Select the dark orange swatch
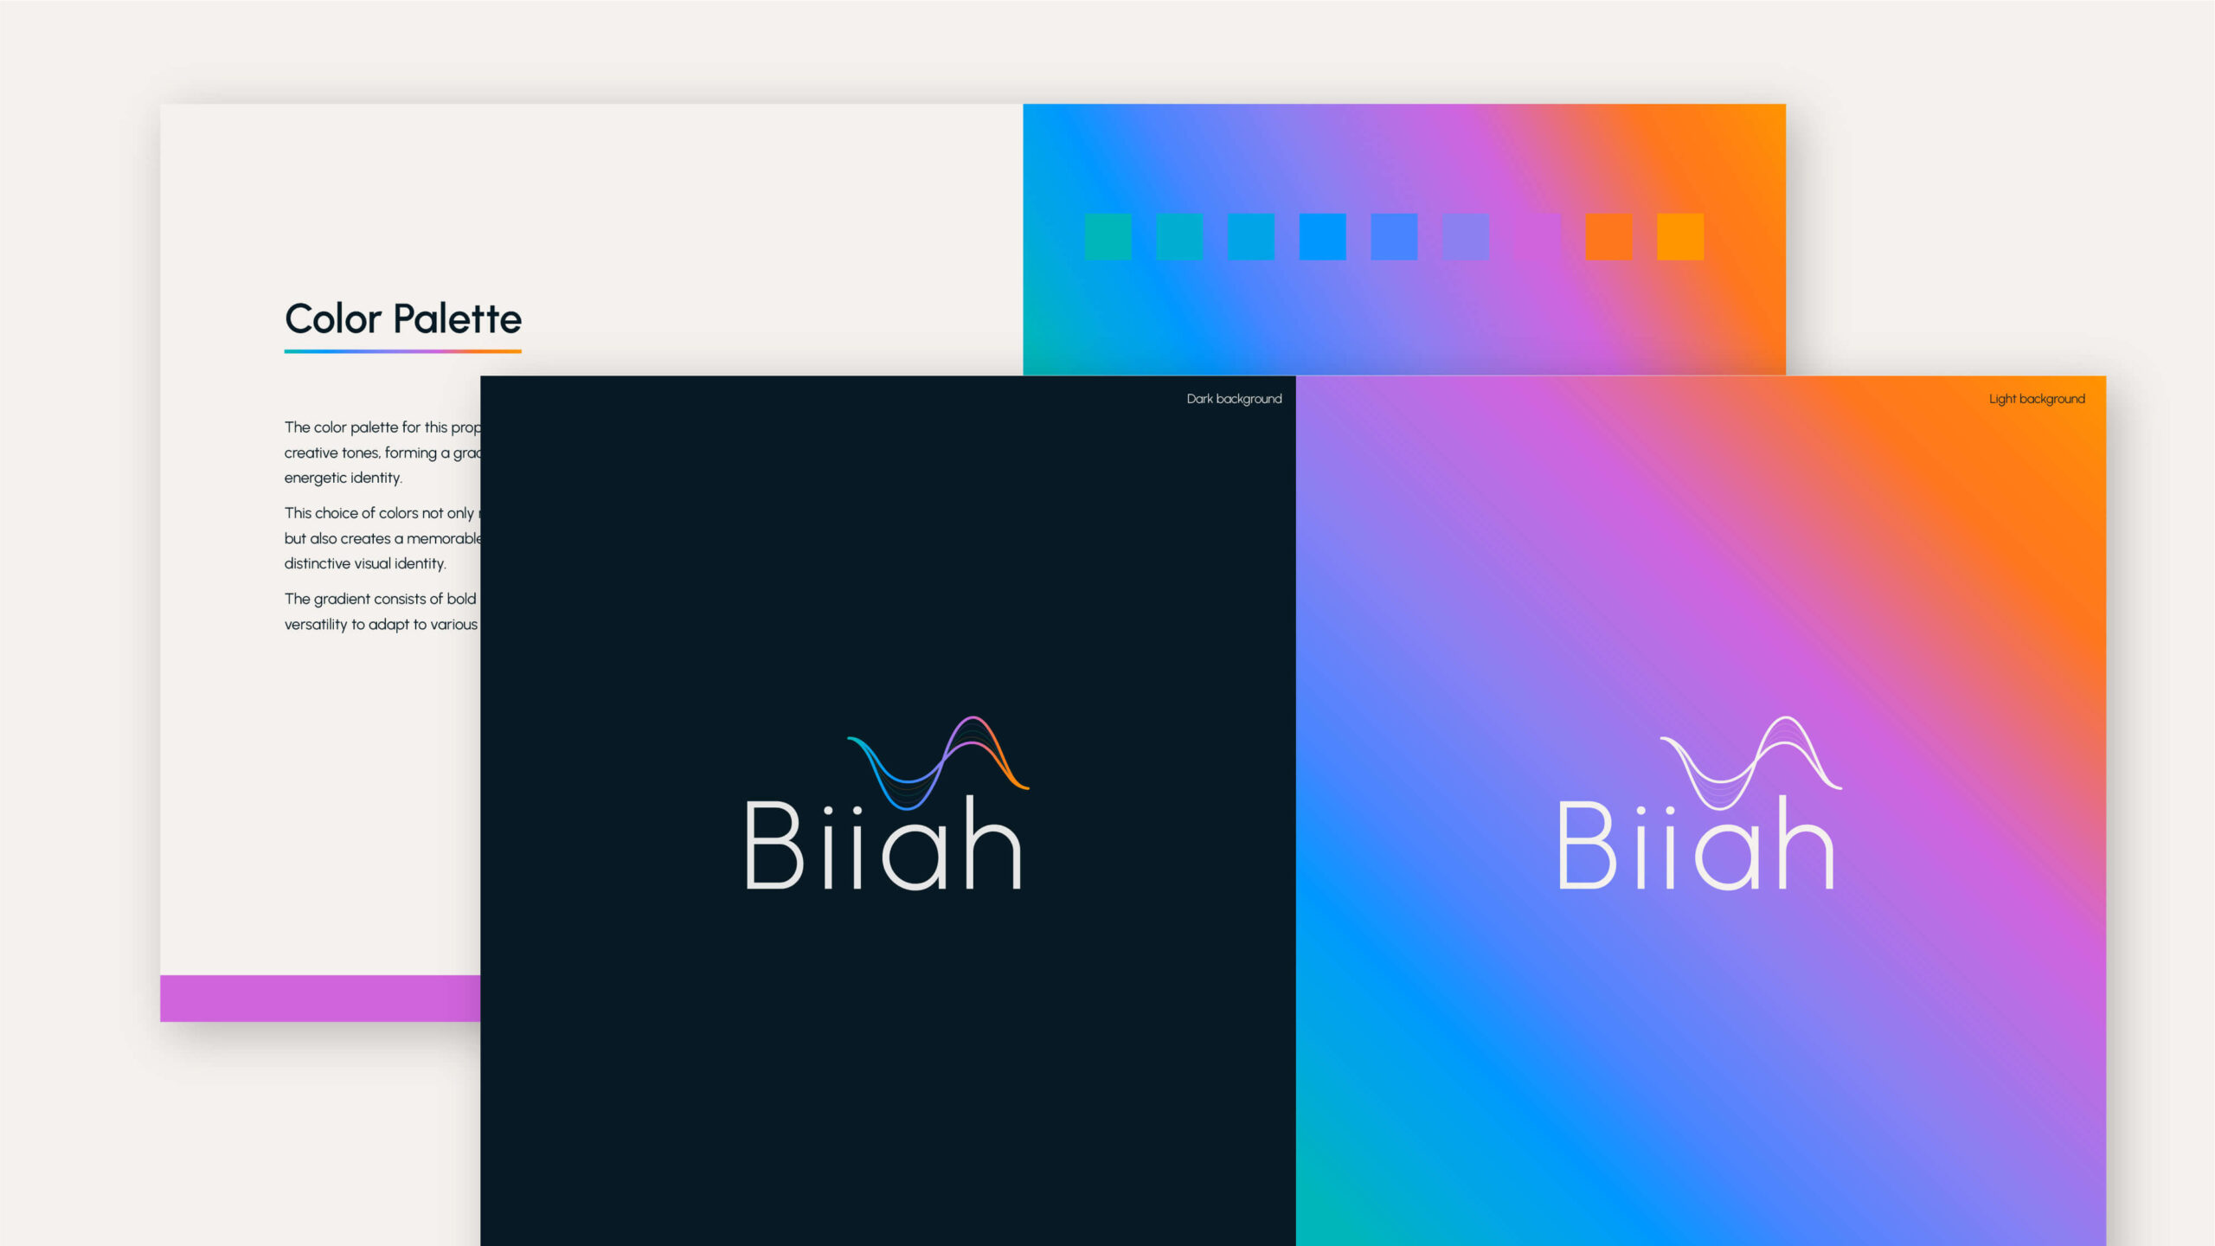 coord(1609,236)
